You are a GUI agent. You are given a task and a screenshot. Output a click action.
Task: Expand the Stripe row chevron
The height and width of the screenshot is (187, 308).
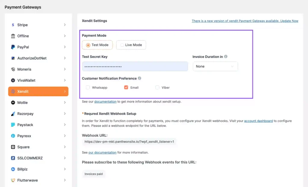(x=65, y=25)
